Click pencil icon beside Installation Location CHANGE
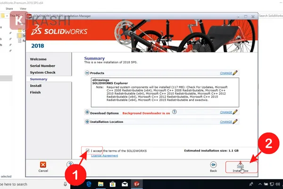This screenshot has height=189, width=283. 235,121
